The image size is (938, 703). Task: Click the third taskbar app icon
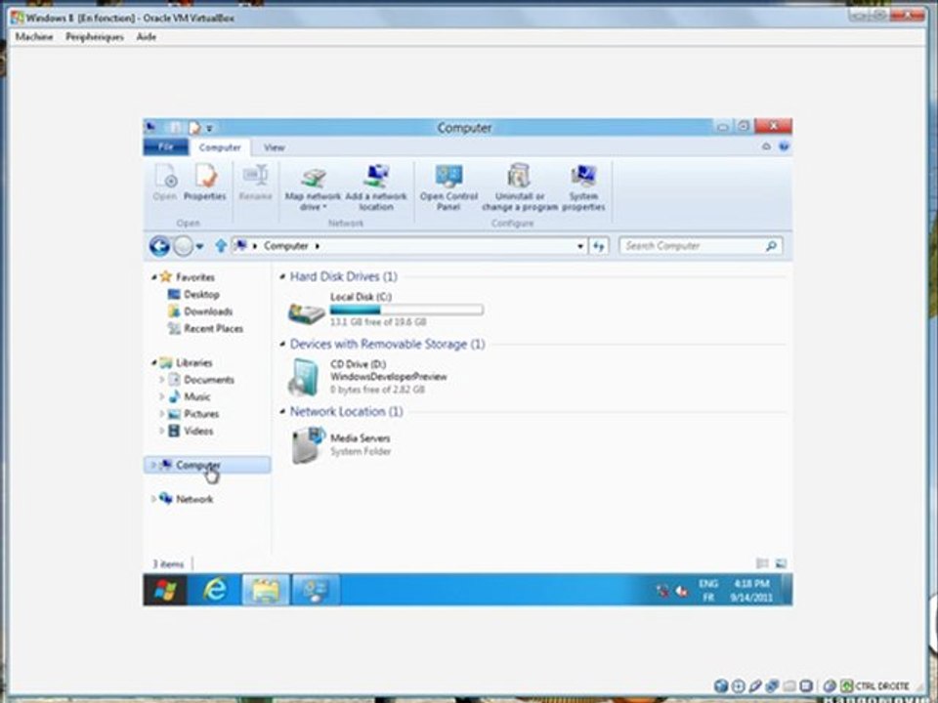[316, 590]
